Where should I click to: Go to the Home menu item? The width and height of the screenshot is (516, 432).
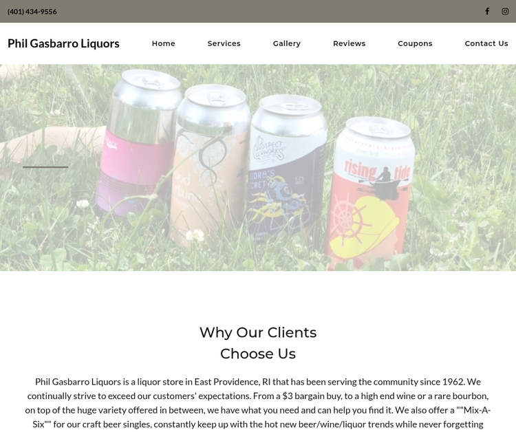pos(164,43)
